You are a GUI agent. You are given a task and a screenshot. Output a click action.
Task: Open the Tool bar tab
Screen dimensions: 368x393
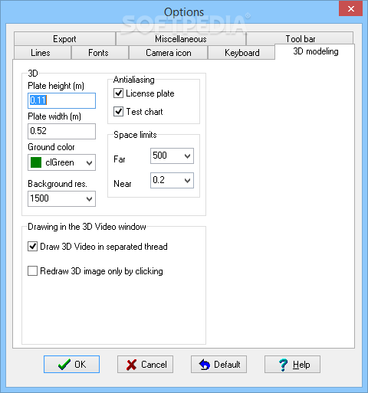pyautogui.click(x=301, y=39)
